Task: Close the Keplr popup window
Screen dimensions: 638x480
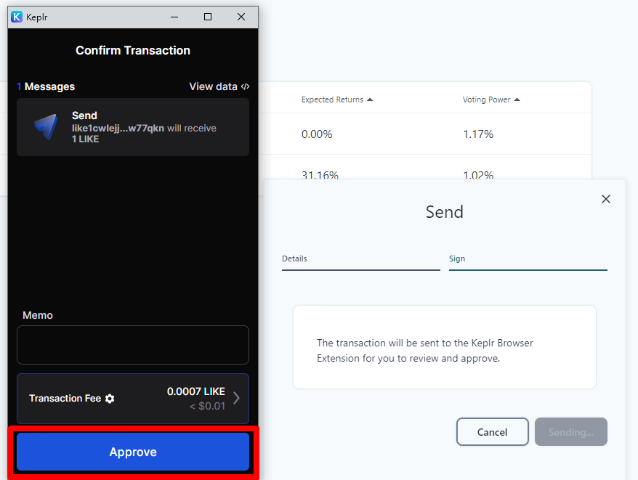Action: click(241, 17)
